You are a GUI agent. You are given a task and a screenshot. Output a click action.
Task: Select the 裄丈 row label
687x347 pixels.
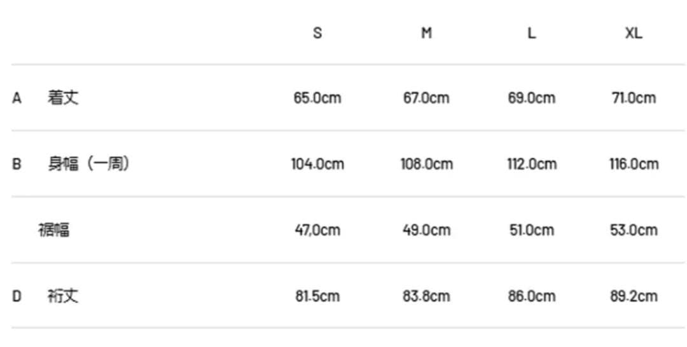64,296
